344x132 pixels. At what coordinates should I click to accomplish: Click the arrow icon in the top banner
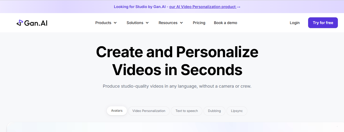[239, 7]
